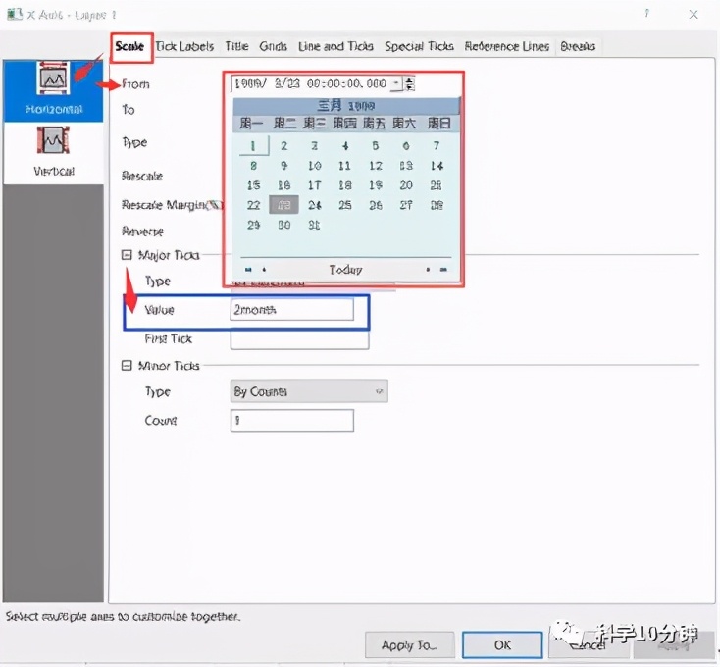
Task: Open the Reference Lines tab
Action: coord(507,46)
